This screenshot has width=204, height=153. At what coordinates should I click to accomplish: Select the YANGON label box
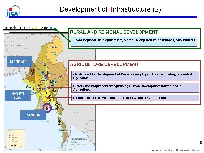pos(33,115)
